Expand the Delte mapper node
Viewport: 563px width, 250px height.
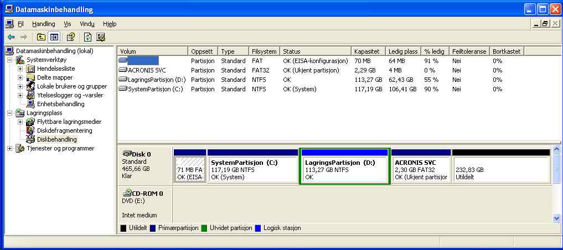coord(20,77)
